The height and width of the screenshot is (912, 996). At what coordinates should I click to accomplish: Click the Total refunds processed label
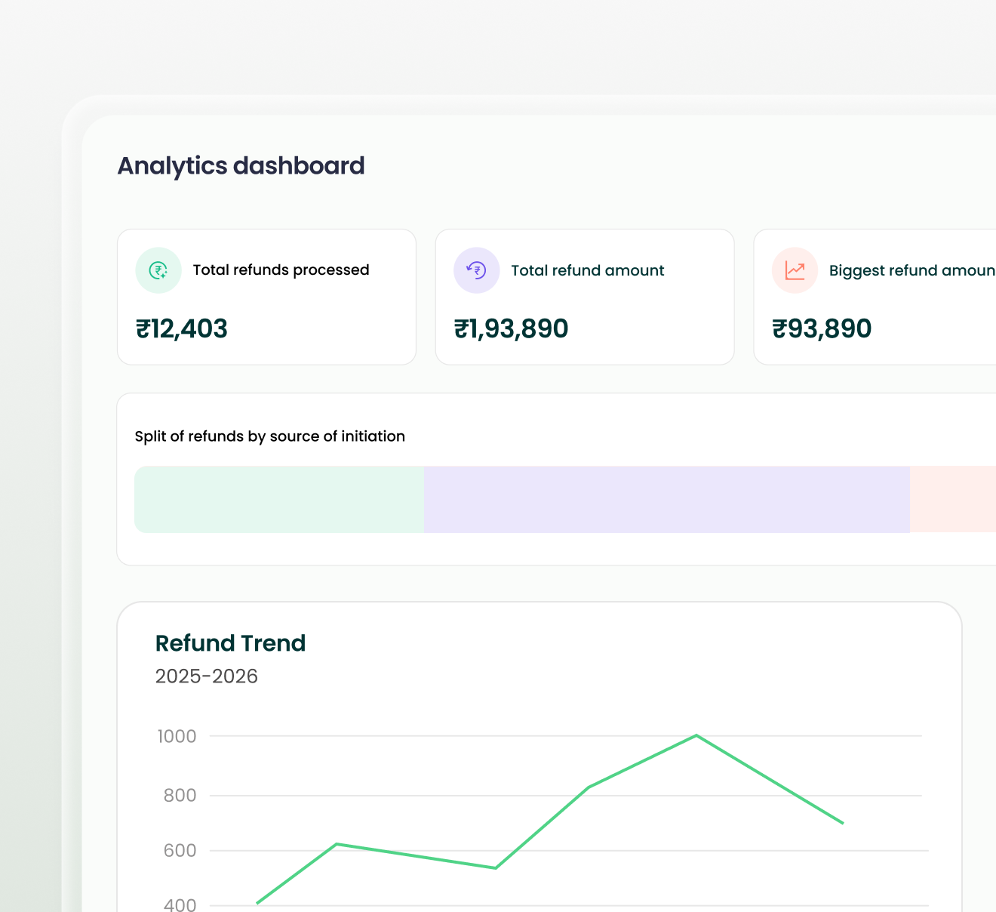coord(281,270)
